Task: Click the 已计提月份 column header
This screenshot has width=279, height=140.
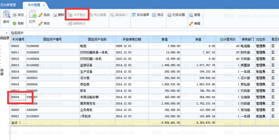Action: pos(228,40)
